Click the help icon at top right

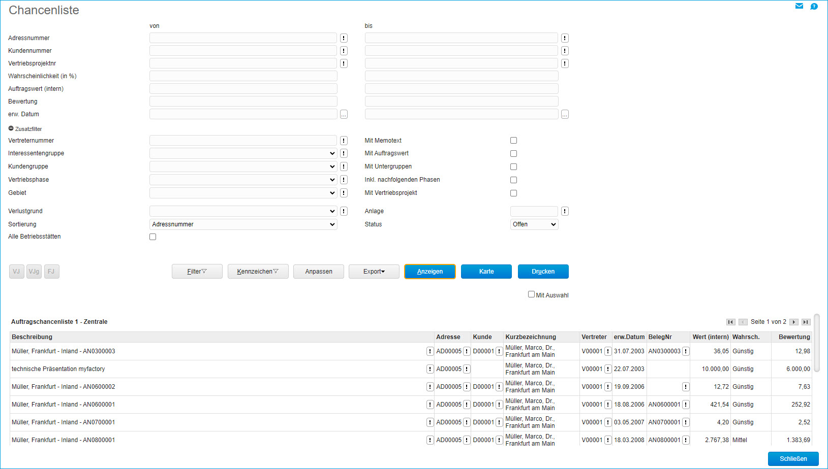tap(814, 7)
